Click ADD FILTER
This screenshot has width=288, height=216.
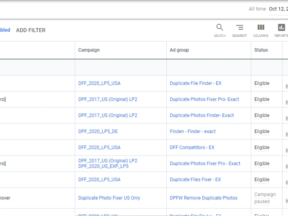[x=31, y=30]
